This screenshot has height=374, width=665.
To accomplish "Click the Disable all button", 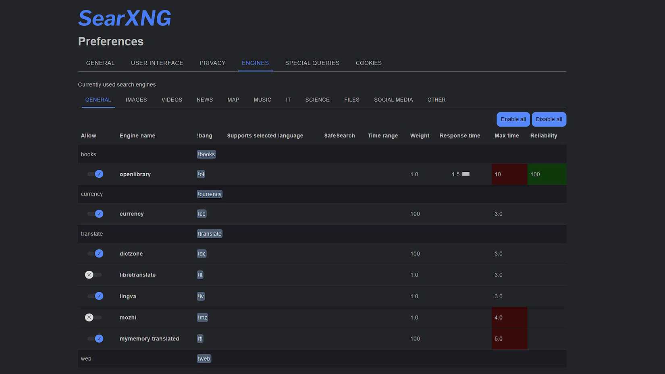I will click(549, 119).
